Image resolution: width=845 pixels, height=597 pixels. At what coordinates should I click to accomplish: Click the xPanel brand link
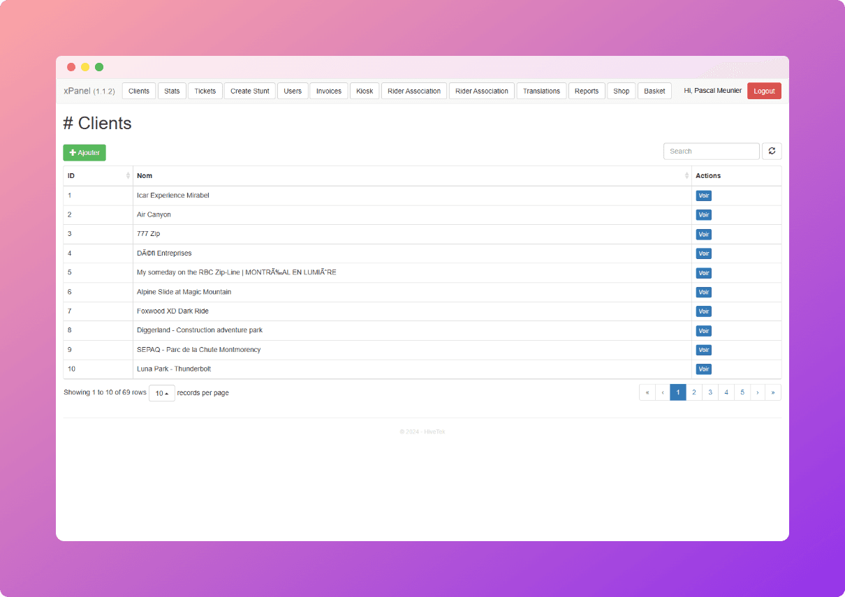(77, 91)
